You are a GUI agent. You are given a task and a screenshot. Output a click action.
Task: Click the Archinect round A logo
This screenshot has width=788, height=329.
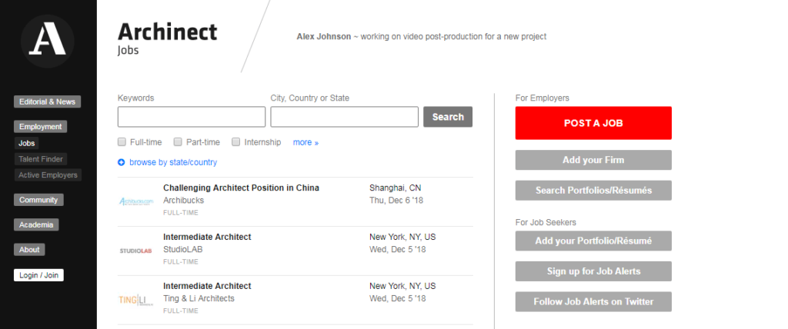tap(48, 42)
